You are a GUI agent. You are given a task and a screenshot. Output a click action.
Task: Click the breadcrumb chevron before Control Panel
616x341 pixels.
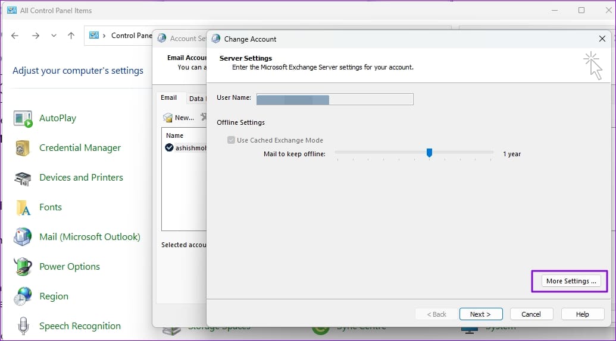click(x=104, y=36)
